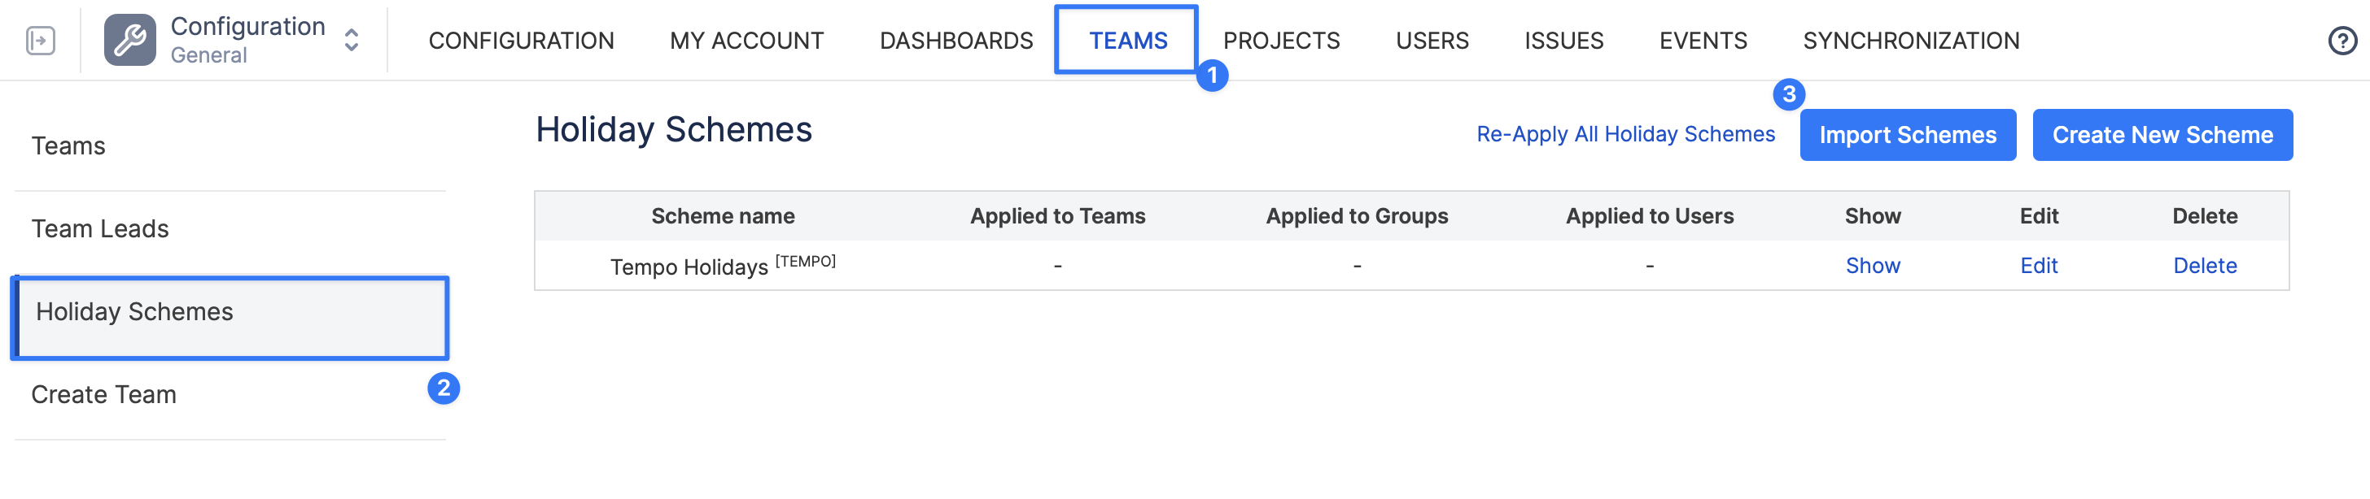Click the Configuration wrench icon

[x=129, y=41]
